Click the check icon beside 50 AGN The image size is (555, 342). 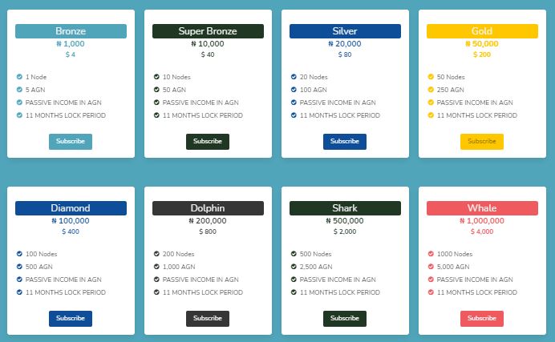156,90
